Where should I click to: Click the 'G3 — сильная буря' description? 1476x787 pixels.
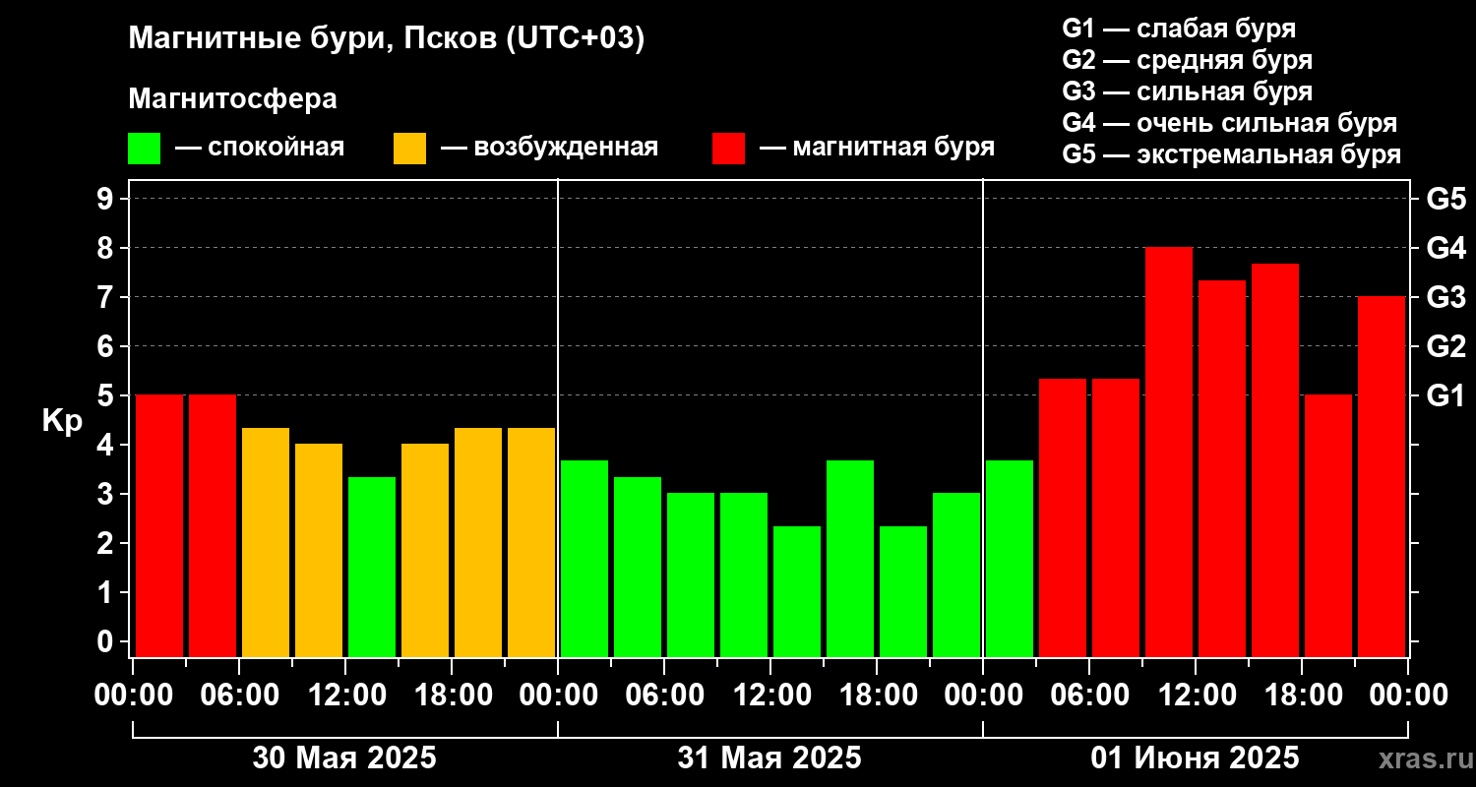click(x=1187, y=91)
